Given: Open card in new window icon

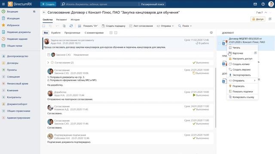Looking at the screenshot, I should coord(255,53).
